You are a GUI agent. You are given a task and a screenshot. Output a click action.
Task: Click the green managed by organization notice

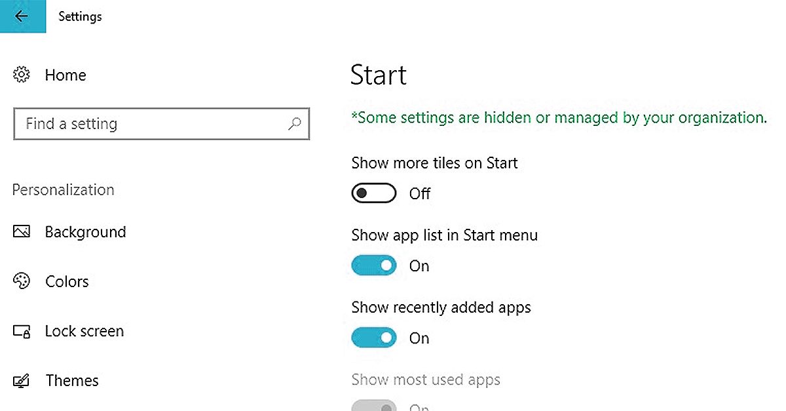coord(559,118)
